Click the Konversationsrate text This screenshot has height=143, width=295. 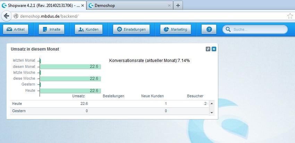pyautogui.click(x=149, y=61)
